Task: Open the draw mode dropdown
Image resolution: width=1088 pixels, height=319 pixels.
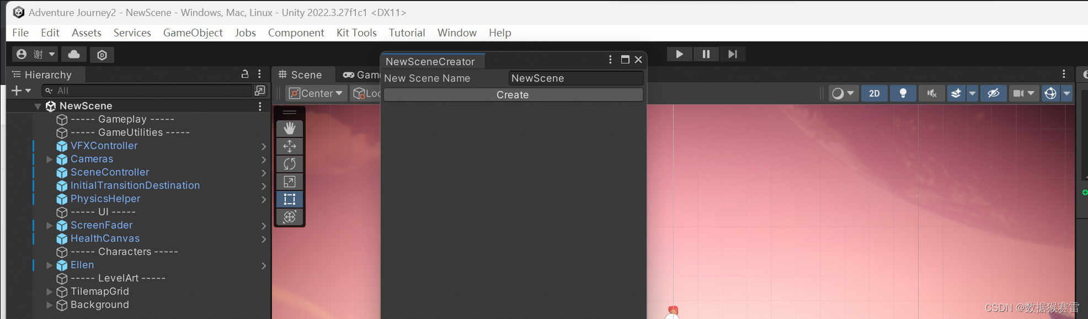Action: (x=843, y=93)
